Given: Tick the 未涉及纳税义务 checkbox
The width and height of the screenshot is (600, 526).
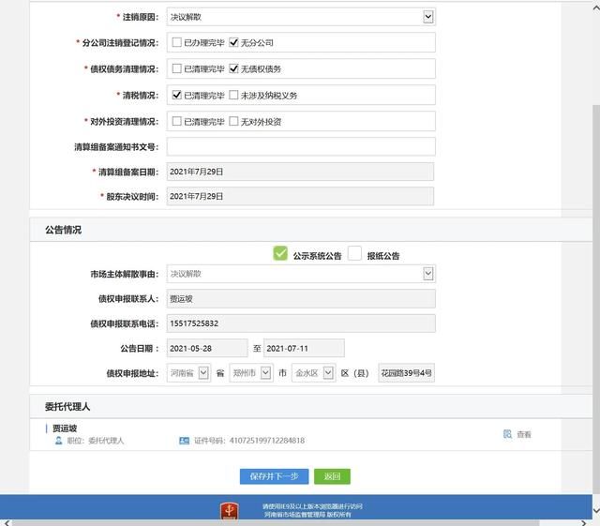Looking at the screenshot, I should tap(233, 96).
